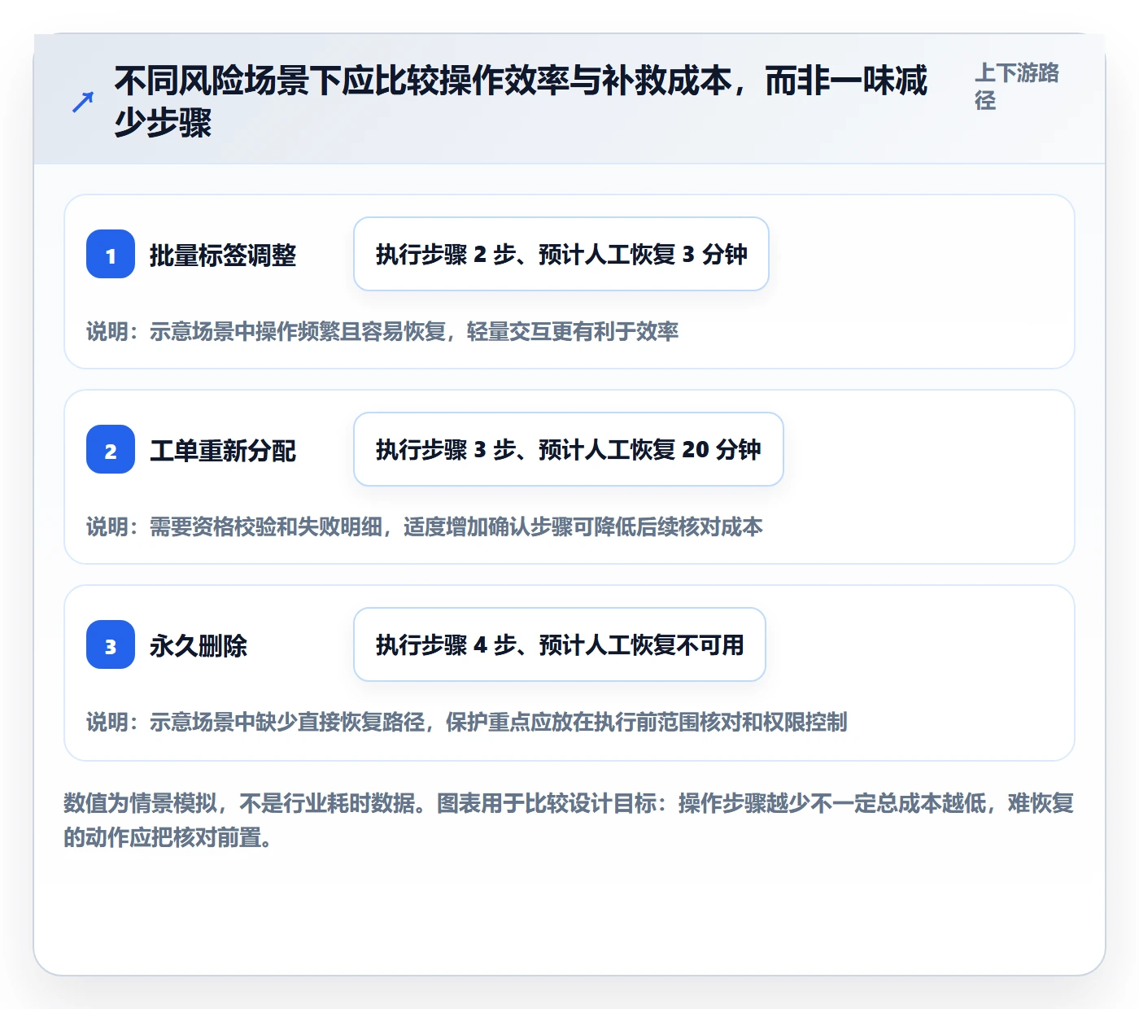Click the 工单重新分配 row title
This screenshot has width=1139, height=1009.
point(223,451)
